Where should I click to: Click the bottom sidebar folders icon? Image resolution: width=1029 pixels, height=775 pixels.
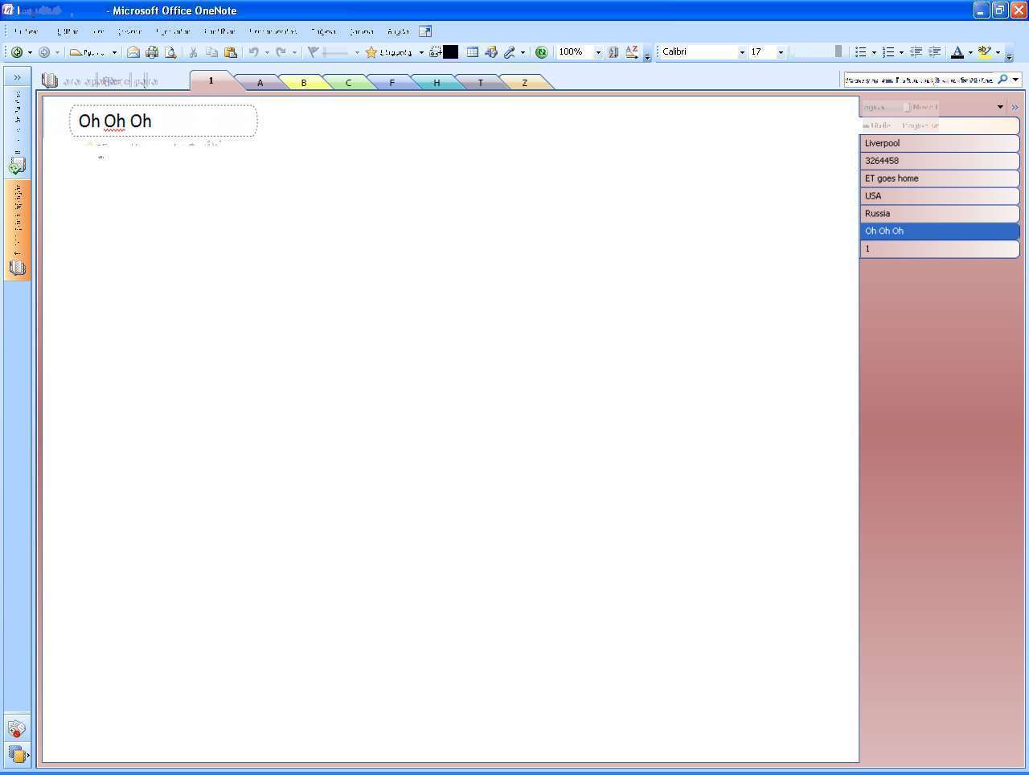17,754
